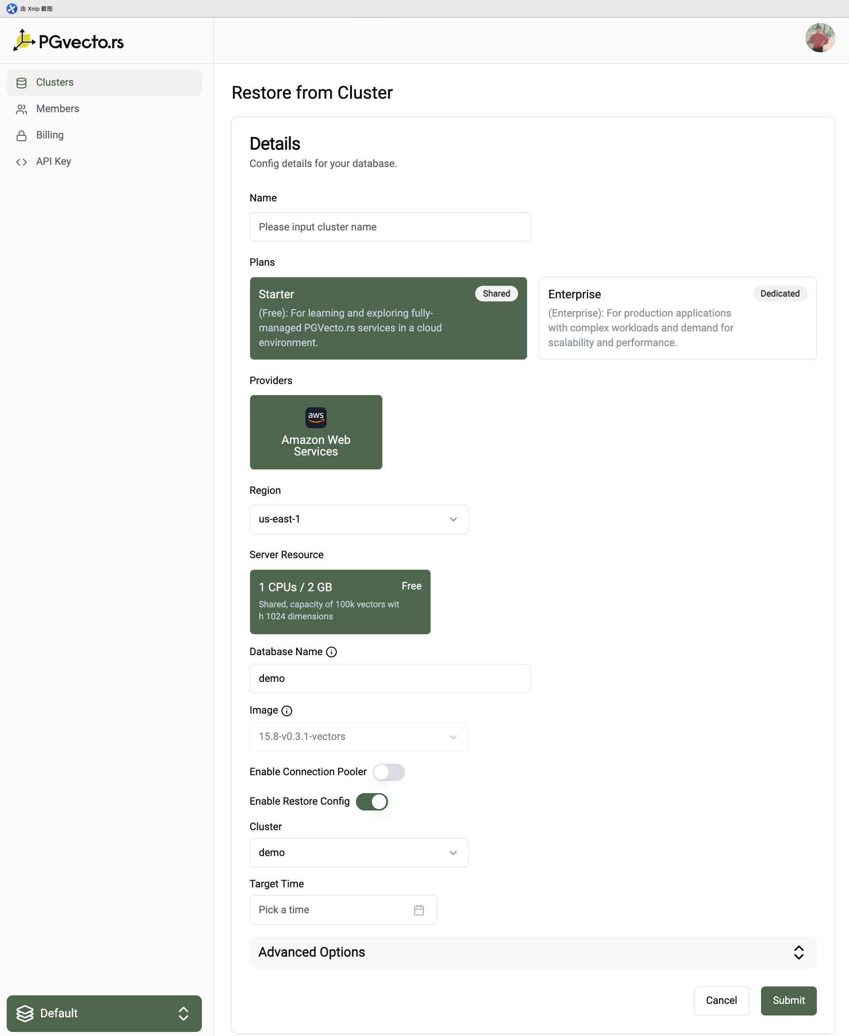Image resolution: width=849 pixels, height=1036 pixels.
Task: Open the Region us-east-1 dropdown
Action: pyautogui.click(x=359, y=519)
